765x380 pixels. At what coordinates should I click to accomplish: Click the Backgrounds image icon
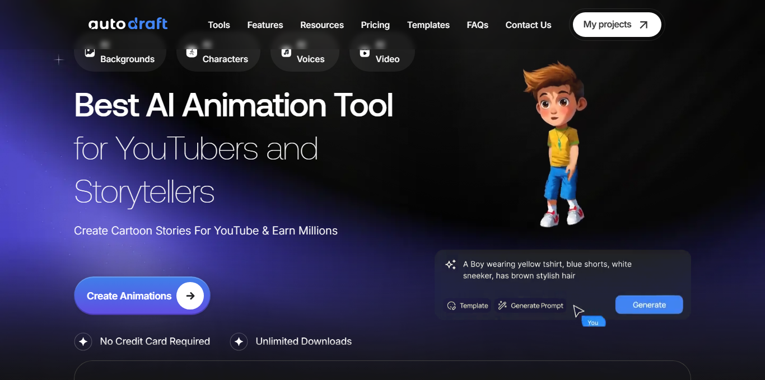click(90, 53)
